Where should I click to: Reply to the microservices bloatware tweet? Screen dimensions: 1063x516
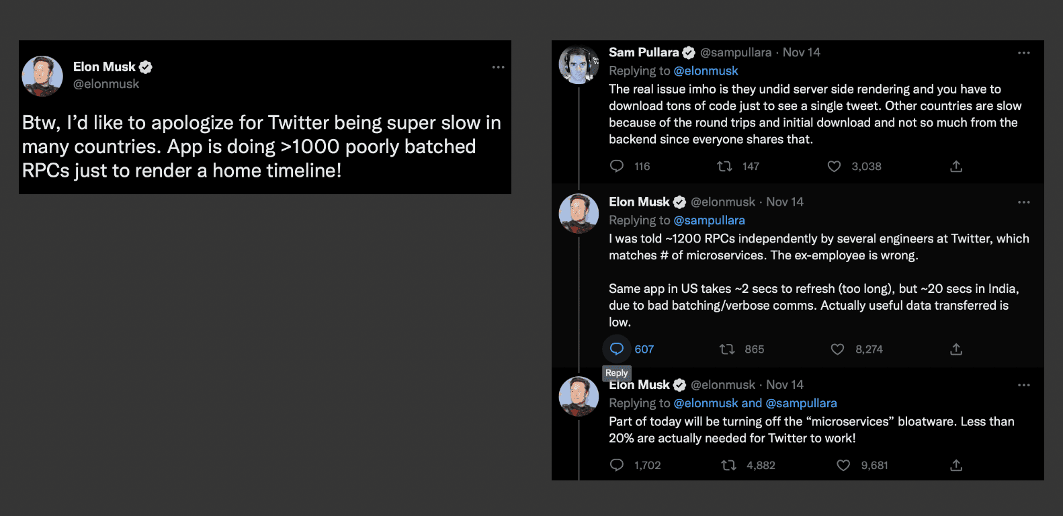point(617,465)
